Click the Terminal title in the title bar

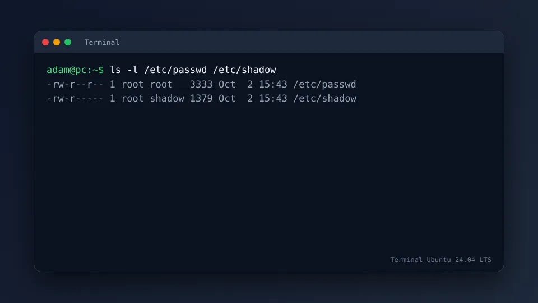click(102, 42)
